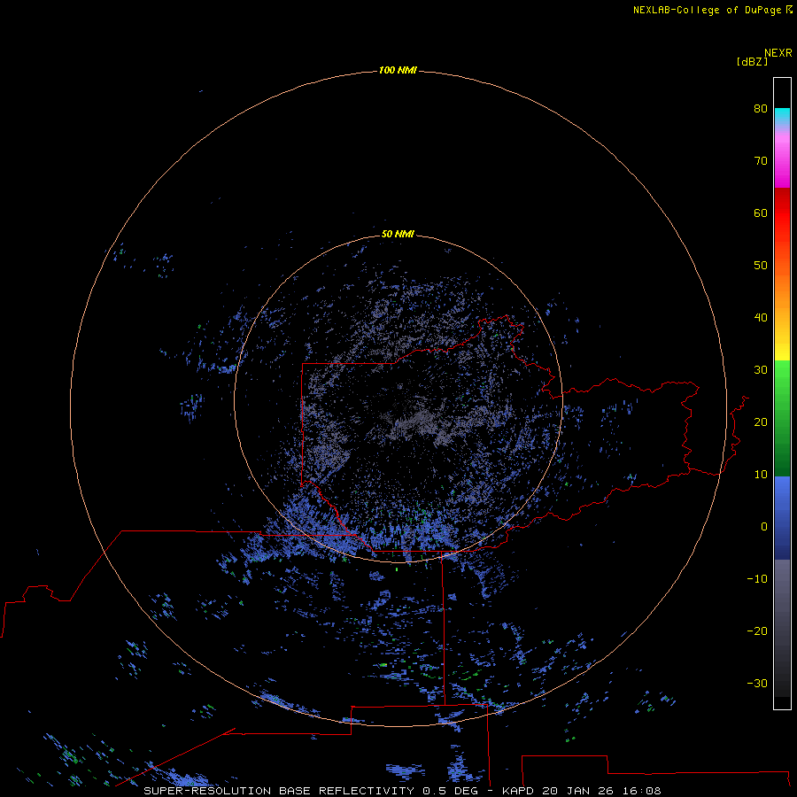797x797 pixels.
Task: Click the green segment of color bar
Action: point(782,418)
